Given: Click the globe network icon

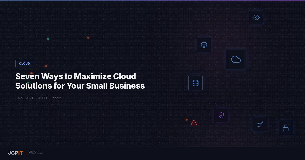Looking at the screenshot, I should tap(204, 44).
